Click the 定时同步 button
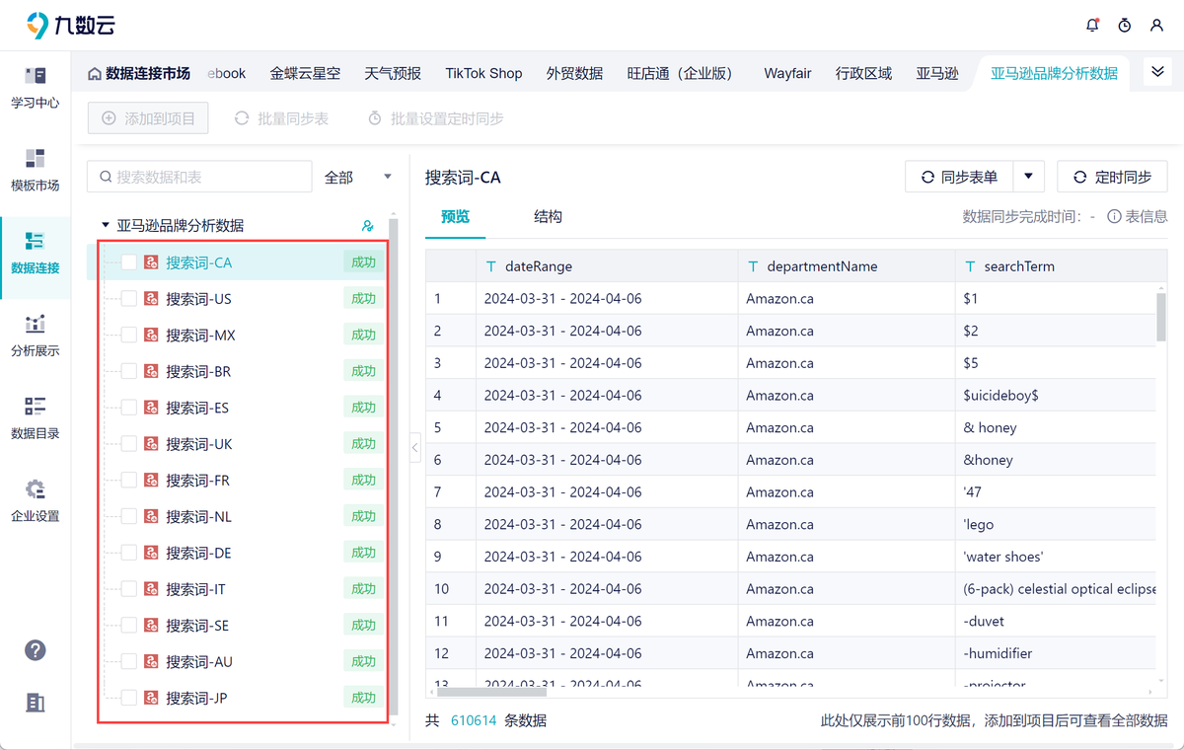 (1112, 176)
